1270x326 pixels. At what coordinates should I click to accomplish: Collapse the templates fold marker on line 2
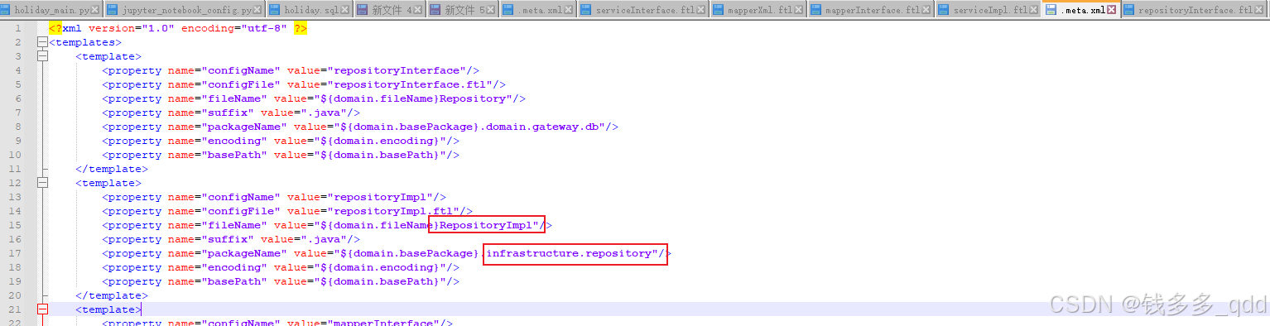click(42, 42)
